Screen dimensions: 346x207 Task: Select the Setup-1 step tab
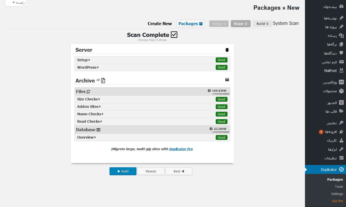coord(219,24)
